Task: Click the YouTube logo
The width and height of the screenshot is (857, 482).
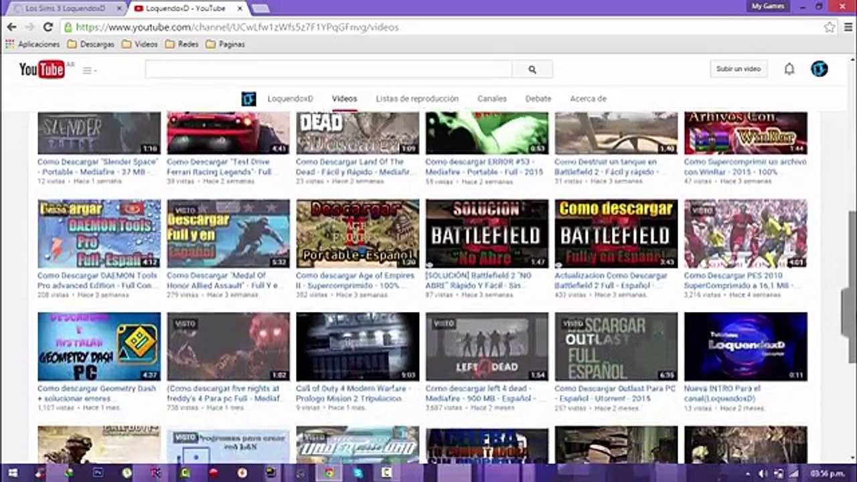Action: pos(42,69)
